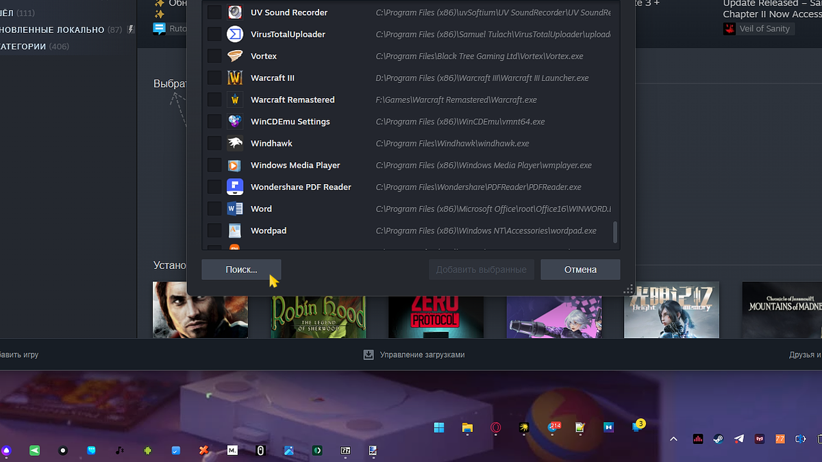Tick the VirusTotalUploader checkbox

[214, 34]
